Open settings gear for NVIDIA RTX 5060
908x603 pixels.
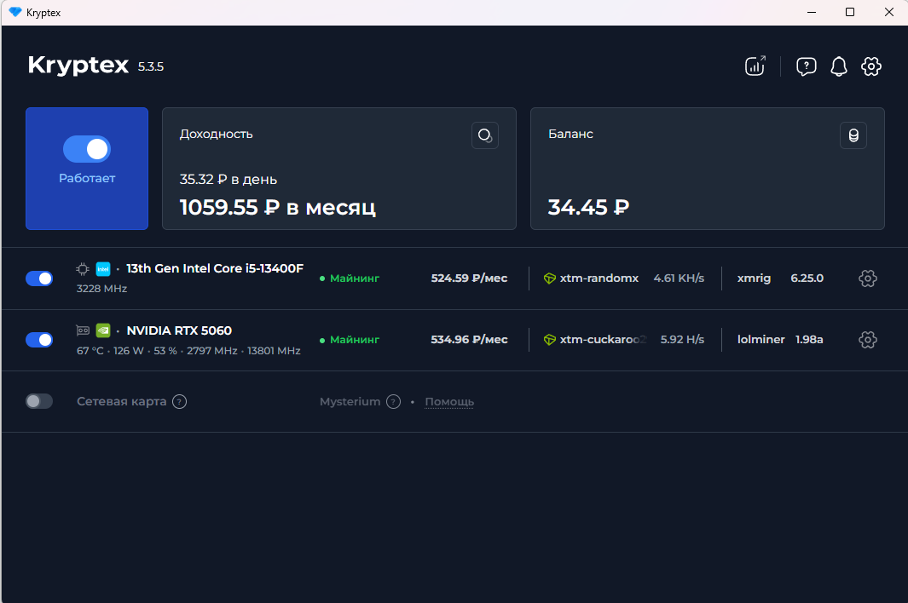point(867,340)
